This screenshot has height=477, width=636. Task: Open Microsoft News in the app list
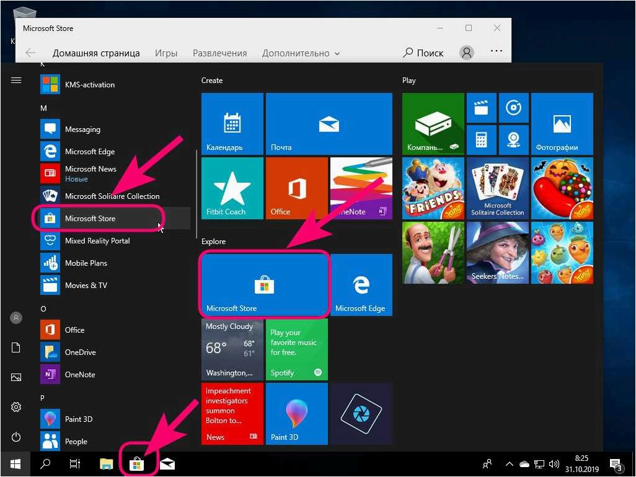pos(115,173)
